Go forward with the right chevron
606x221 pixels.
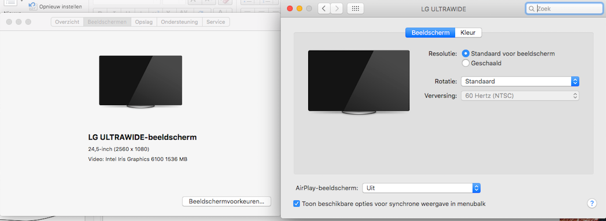337,9
